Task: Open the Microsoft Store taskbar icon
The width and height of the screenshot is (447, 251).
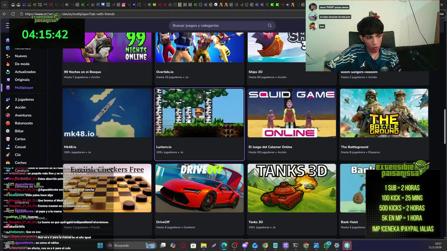Action: tap(193, 245)
